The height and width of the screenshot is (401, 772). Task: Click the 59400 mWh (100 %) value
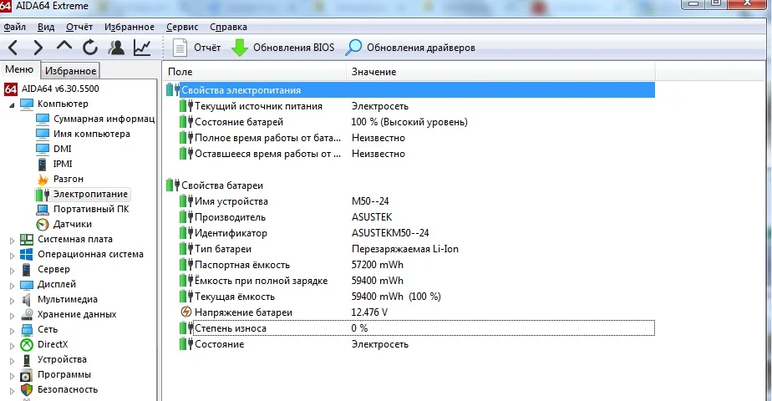click(396, 297)
